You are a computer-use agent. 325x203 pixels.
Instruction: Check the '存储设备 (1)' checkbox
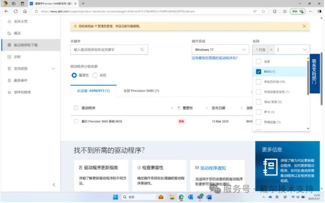point(259,122)
